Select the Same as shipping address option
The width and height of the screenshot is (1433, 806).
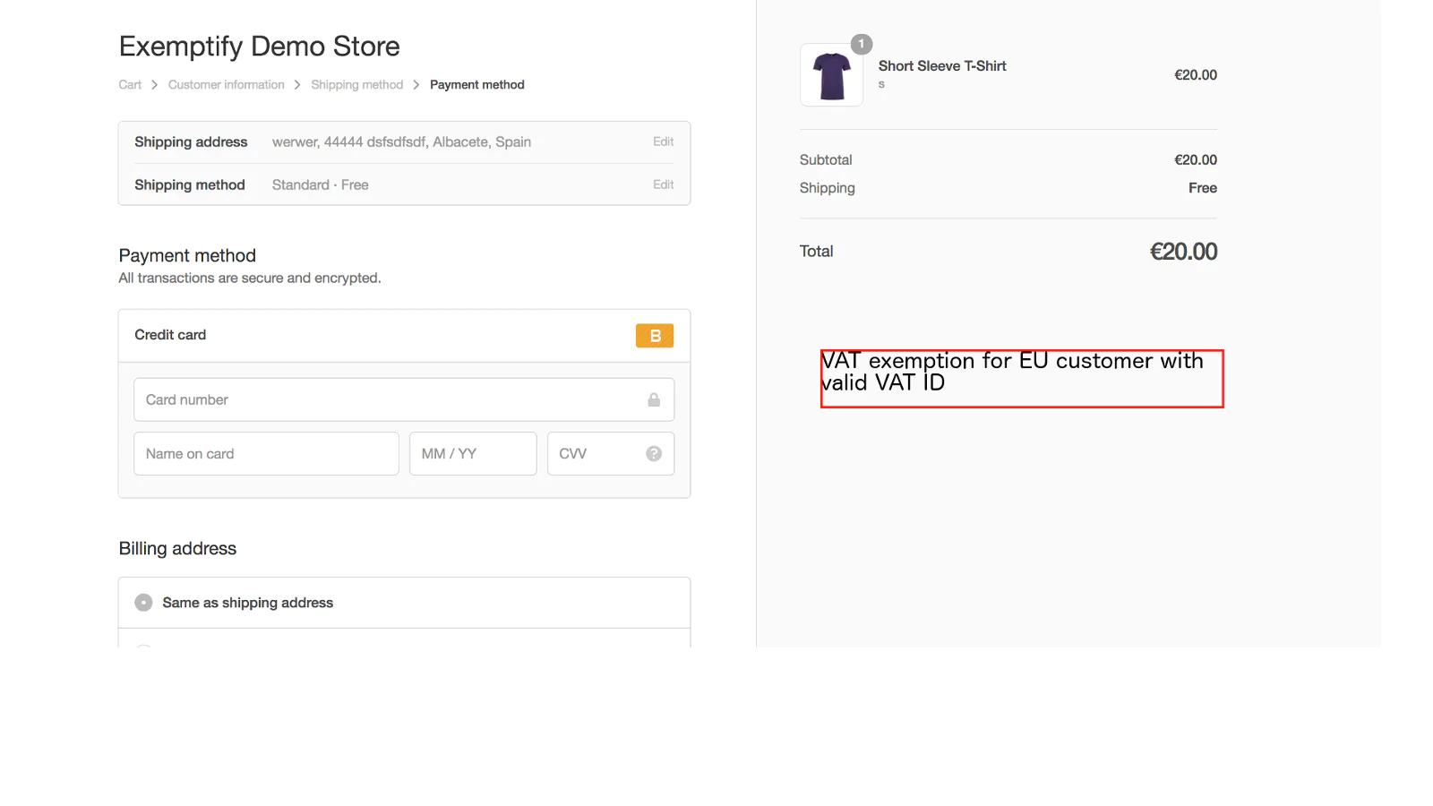(x=143, y=603)
